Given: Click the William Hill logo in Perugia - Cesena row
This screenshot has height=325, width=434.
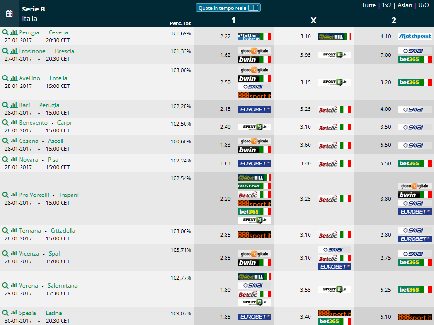Looking at the screenshot, I should pyautogui.click(x=335, y=37).
